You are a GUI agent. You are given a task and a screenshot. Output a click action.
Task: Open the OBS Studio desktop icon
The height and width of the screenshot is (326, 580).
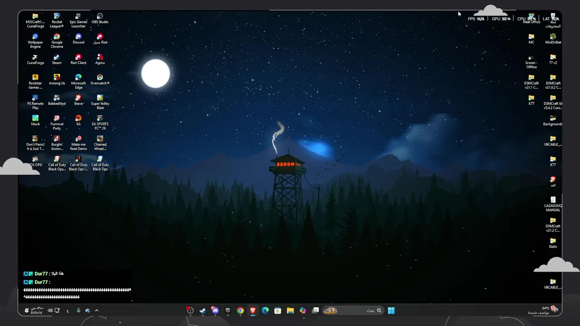point(100,19)
